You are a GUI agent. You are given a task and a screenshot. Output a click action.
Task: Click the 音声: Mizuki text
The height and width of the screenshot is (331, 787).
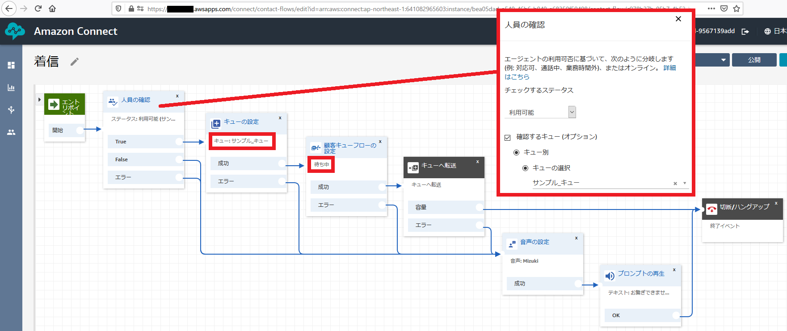pyautogui.click(x=524, y=261)
